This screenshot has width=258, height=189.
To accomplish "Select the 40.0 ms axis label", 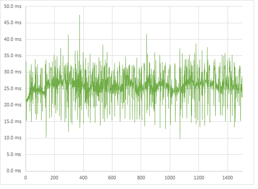I will tap(13, 40).
